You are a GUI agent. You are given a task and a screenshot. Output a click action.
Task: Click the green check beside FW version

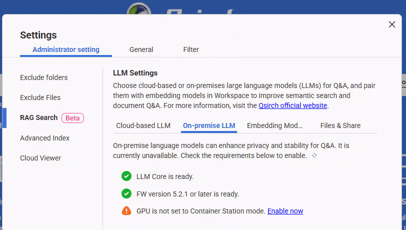tap(126, 193)
